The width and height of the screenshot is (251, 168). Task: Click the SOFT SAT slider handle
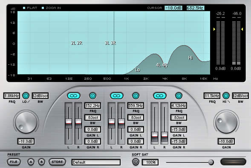tap(211, 162)
